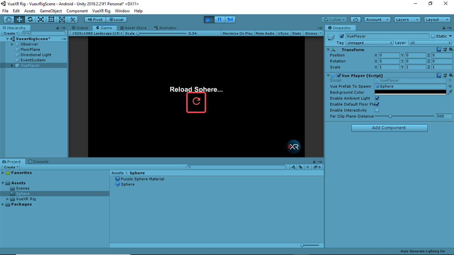Toggle Enable Interactivity checkbox
Screen dimensions: 454x255
pyautogui.click(x=377, y=110)
